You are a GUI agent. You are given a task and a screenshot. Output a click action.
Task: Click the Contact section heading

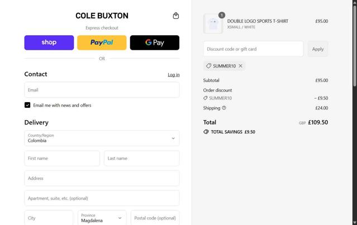coord(36,74)
